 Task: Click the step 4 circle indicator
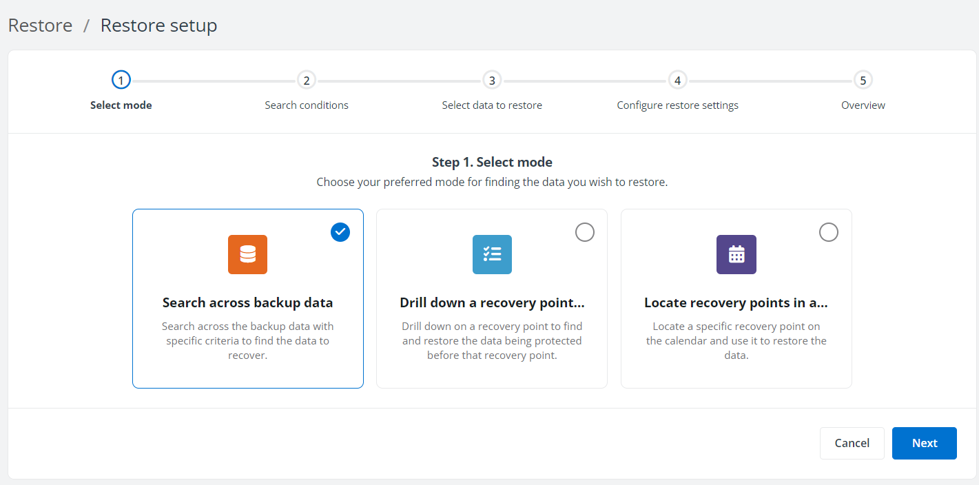click(677, 81)
